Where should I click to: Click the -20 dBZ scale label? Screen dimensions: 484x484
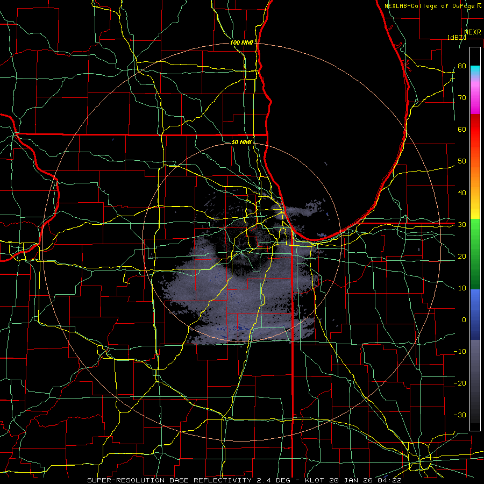(x=460, y=383)
